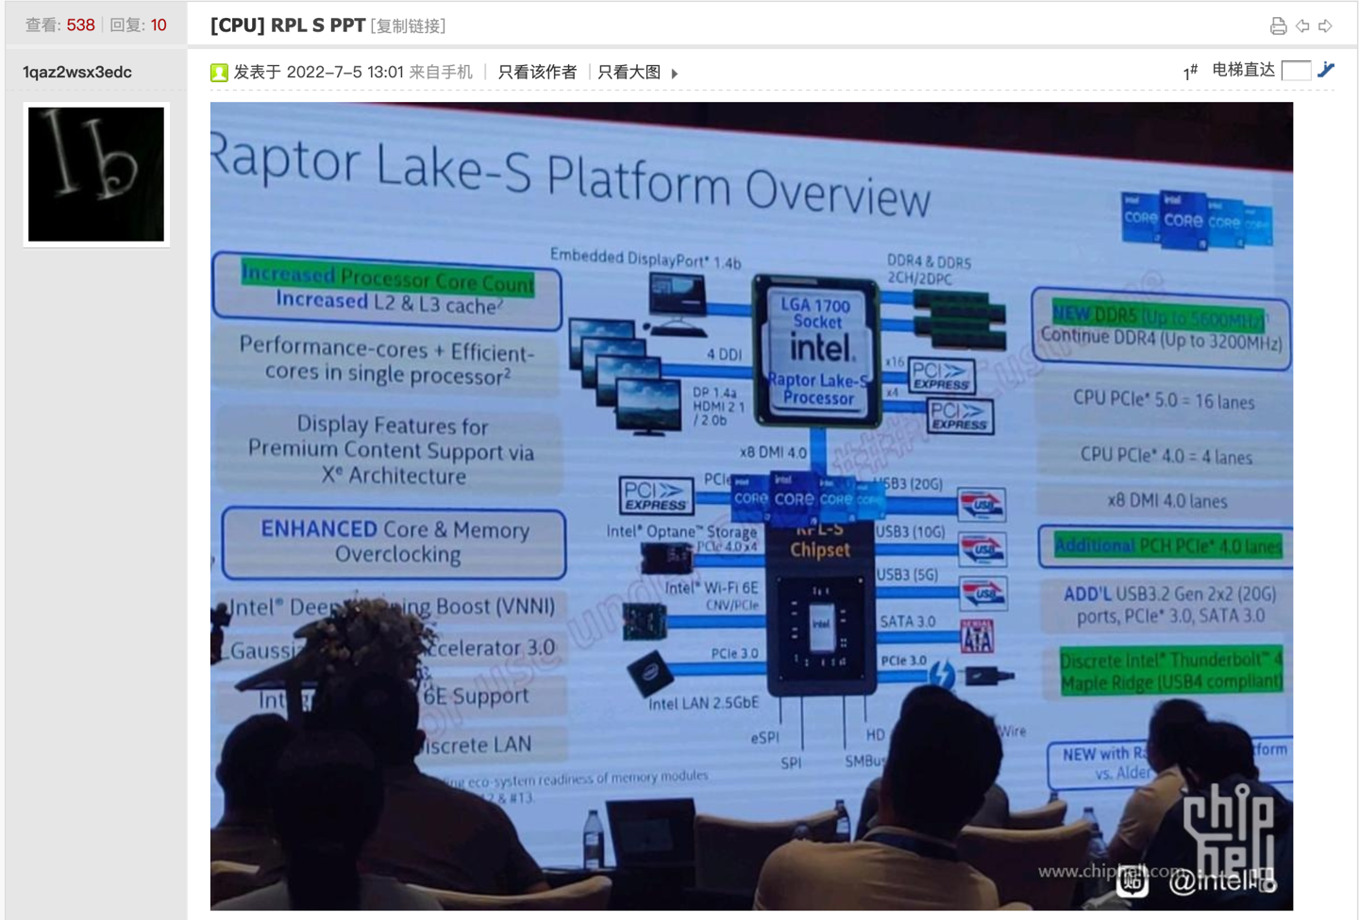Expand the triangle after 只看大图

(675, 74)
